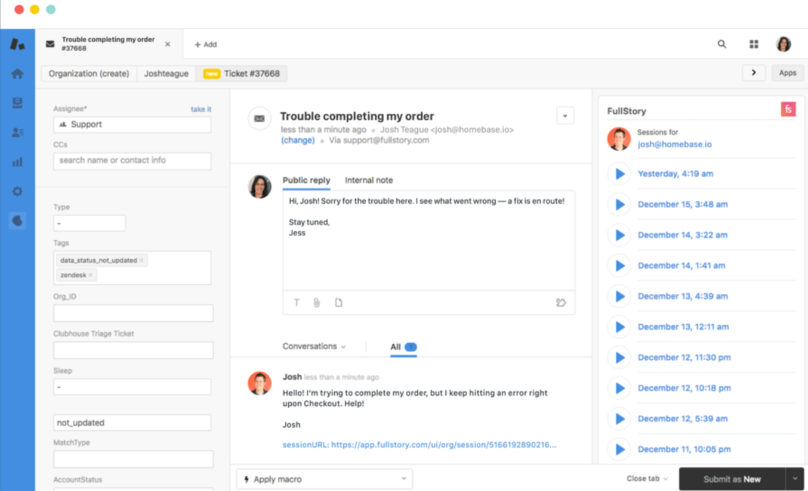Open search from the top toolbar
Image resolution: width=808 pixels, height=491 pixels.
[x=721, y=43]
